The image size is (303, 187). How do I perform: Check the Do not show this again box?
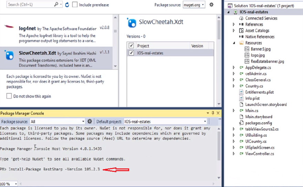point(9,96)
